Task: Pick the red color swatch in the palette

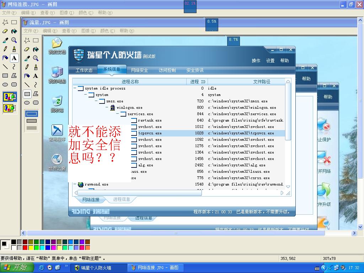Action: click(25, 248)
